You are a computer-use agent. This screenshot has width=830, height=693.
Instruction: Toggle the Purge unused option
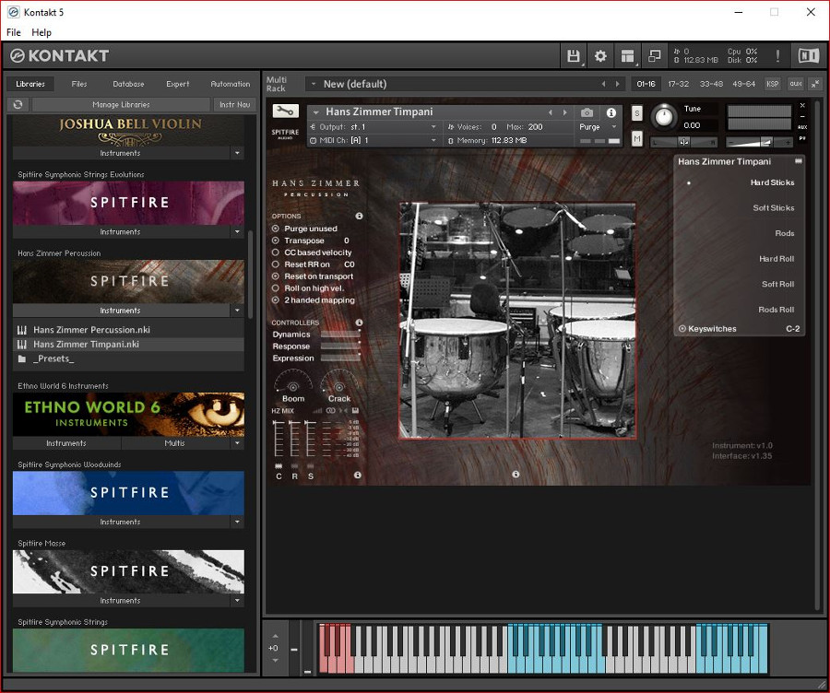[x=275, y=229]
